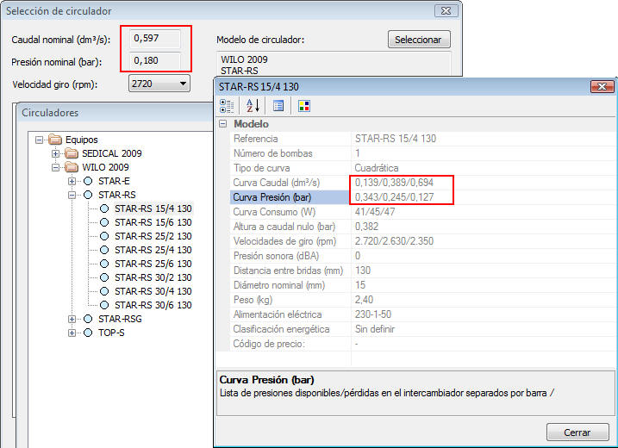This screenshot has height=448, width=618.
Task: Select Velocidades de giro (rpm) row
Action: pyautogui.click(x=424, y=241)
